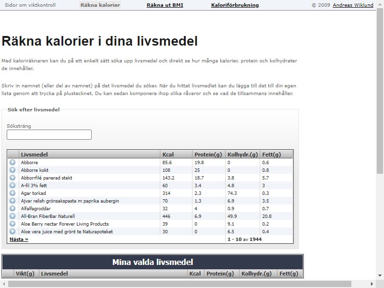384x288 pixels.
Task: Select the Alfalfagroddar name
Action: coord(36,209)
